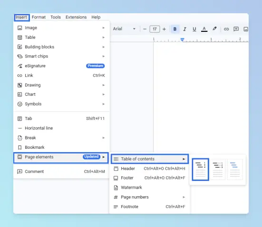
Task: Expand the Break submenu arrow
Action: coord(104,138)
